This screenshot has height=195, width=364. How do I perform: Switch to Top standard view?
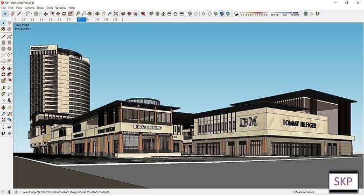point(157,13)
